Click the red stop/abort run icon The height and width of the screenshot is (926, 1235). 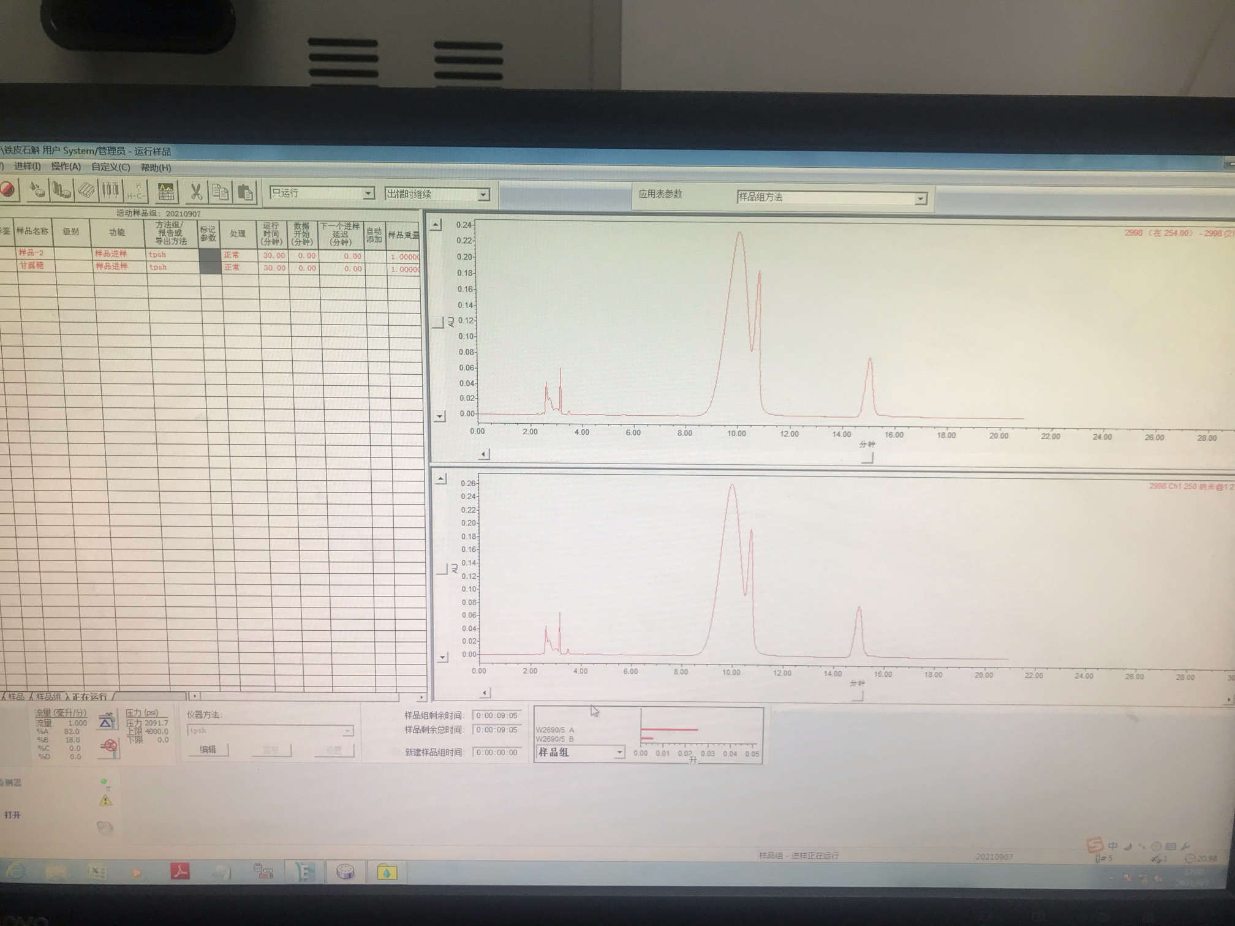click(8, 190)
